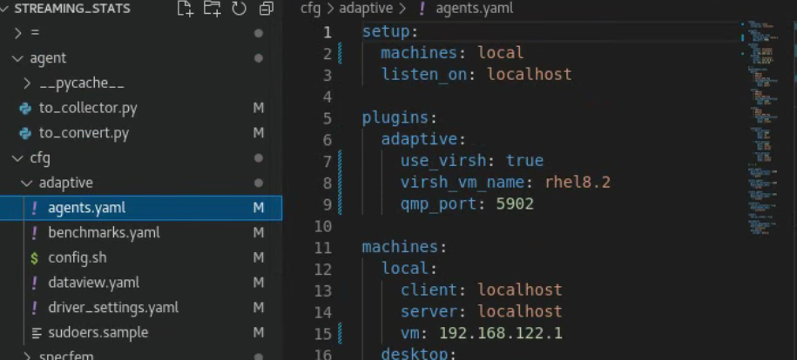
Task: Click the YAML icon in the breadcrumb
Action: 422,8
